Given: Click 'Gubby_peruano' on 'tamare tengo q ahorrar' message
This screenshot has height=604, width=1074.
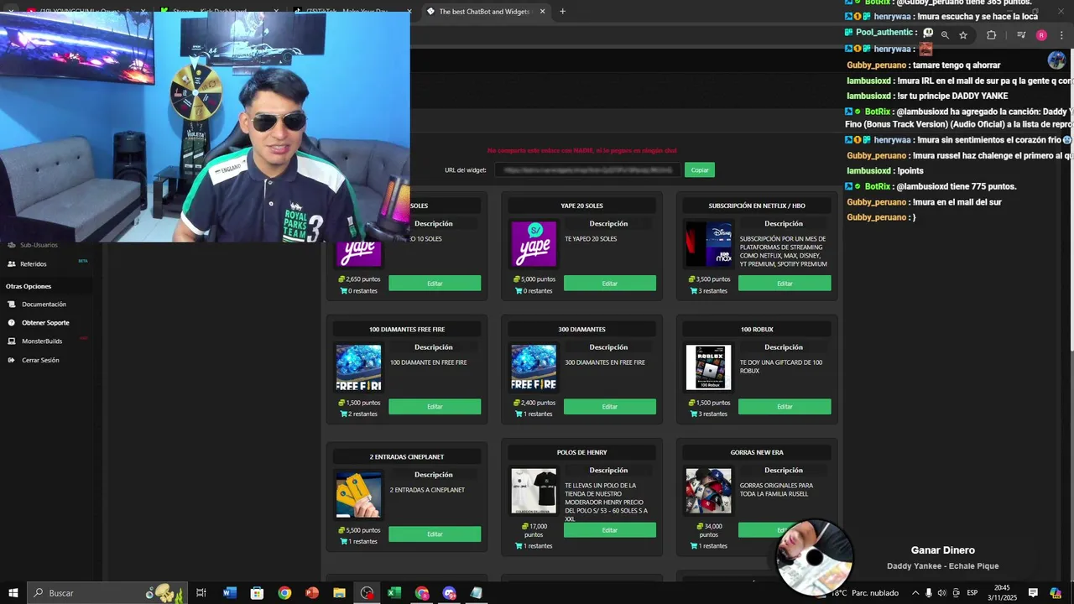Looking at the screenshot, I should tap(877, 65).
